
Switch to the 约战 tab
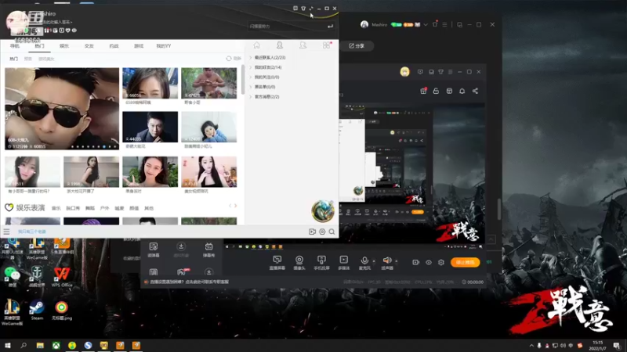click(114, 46)
